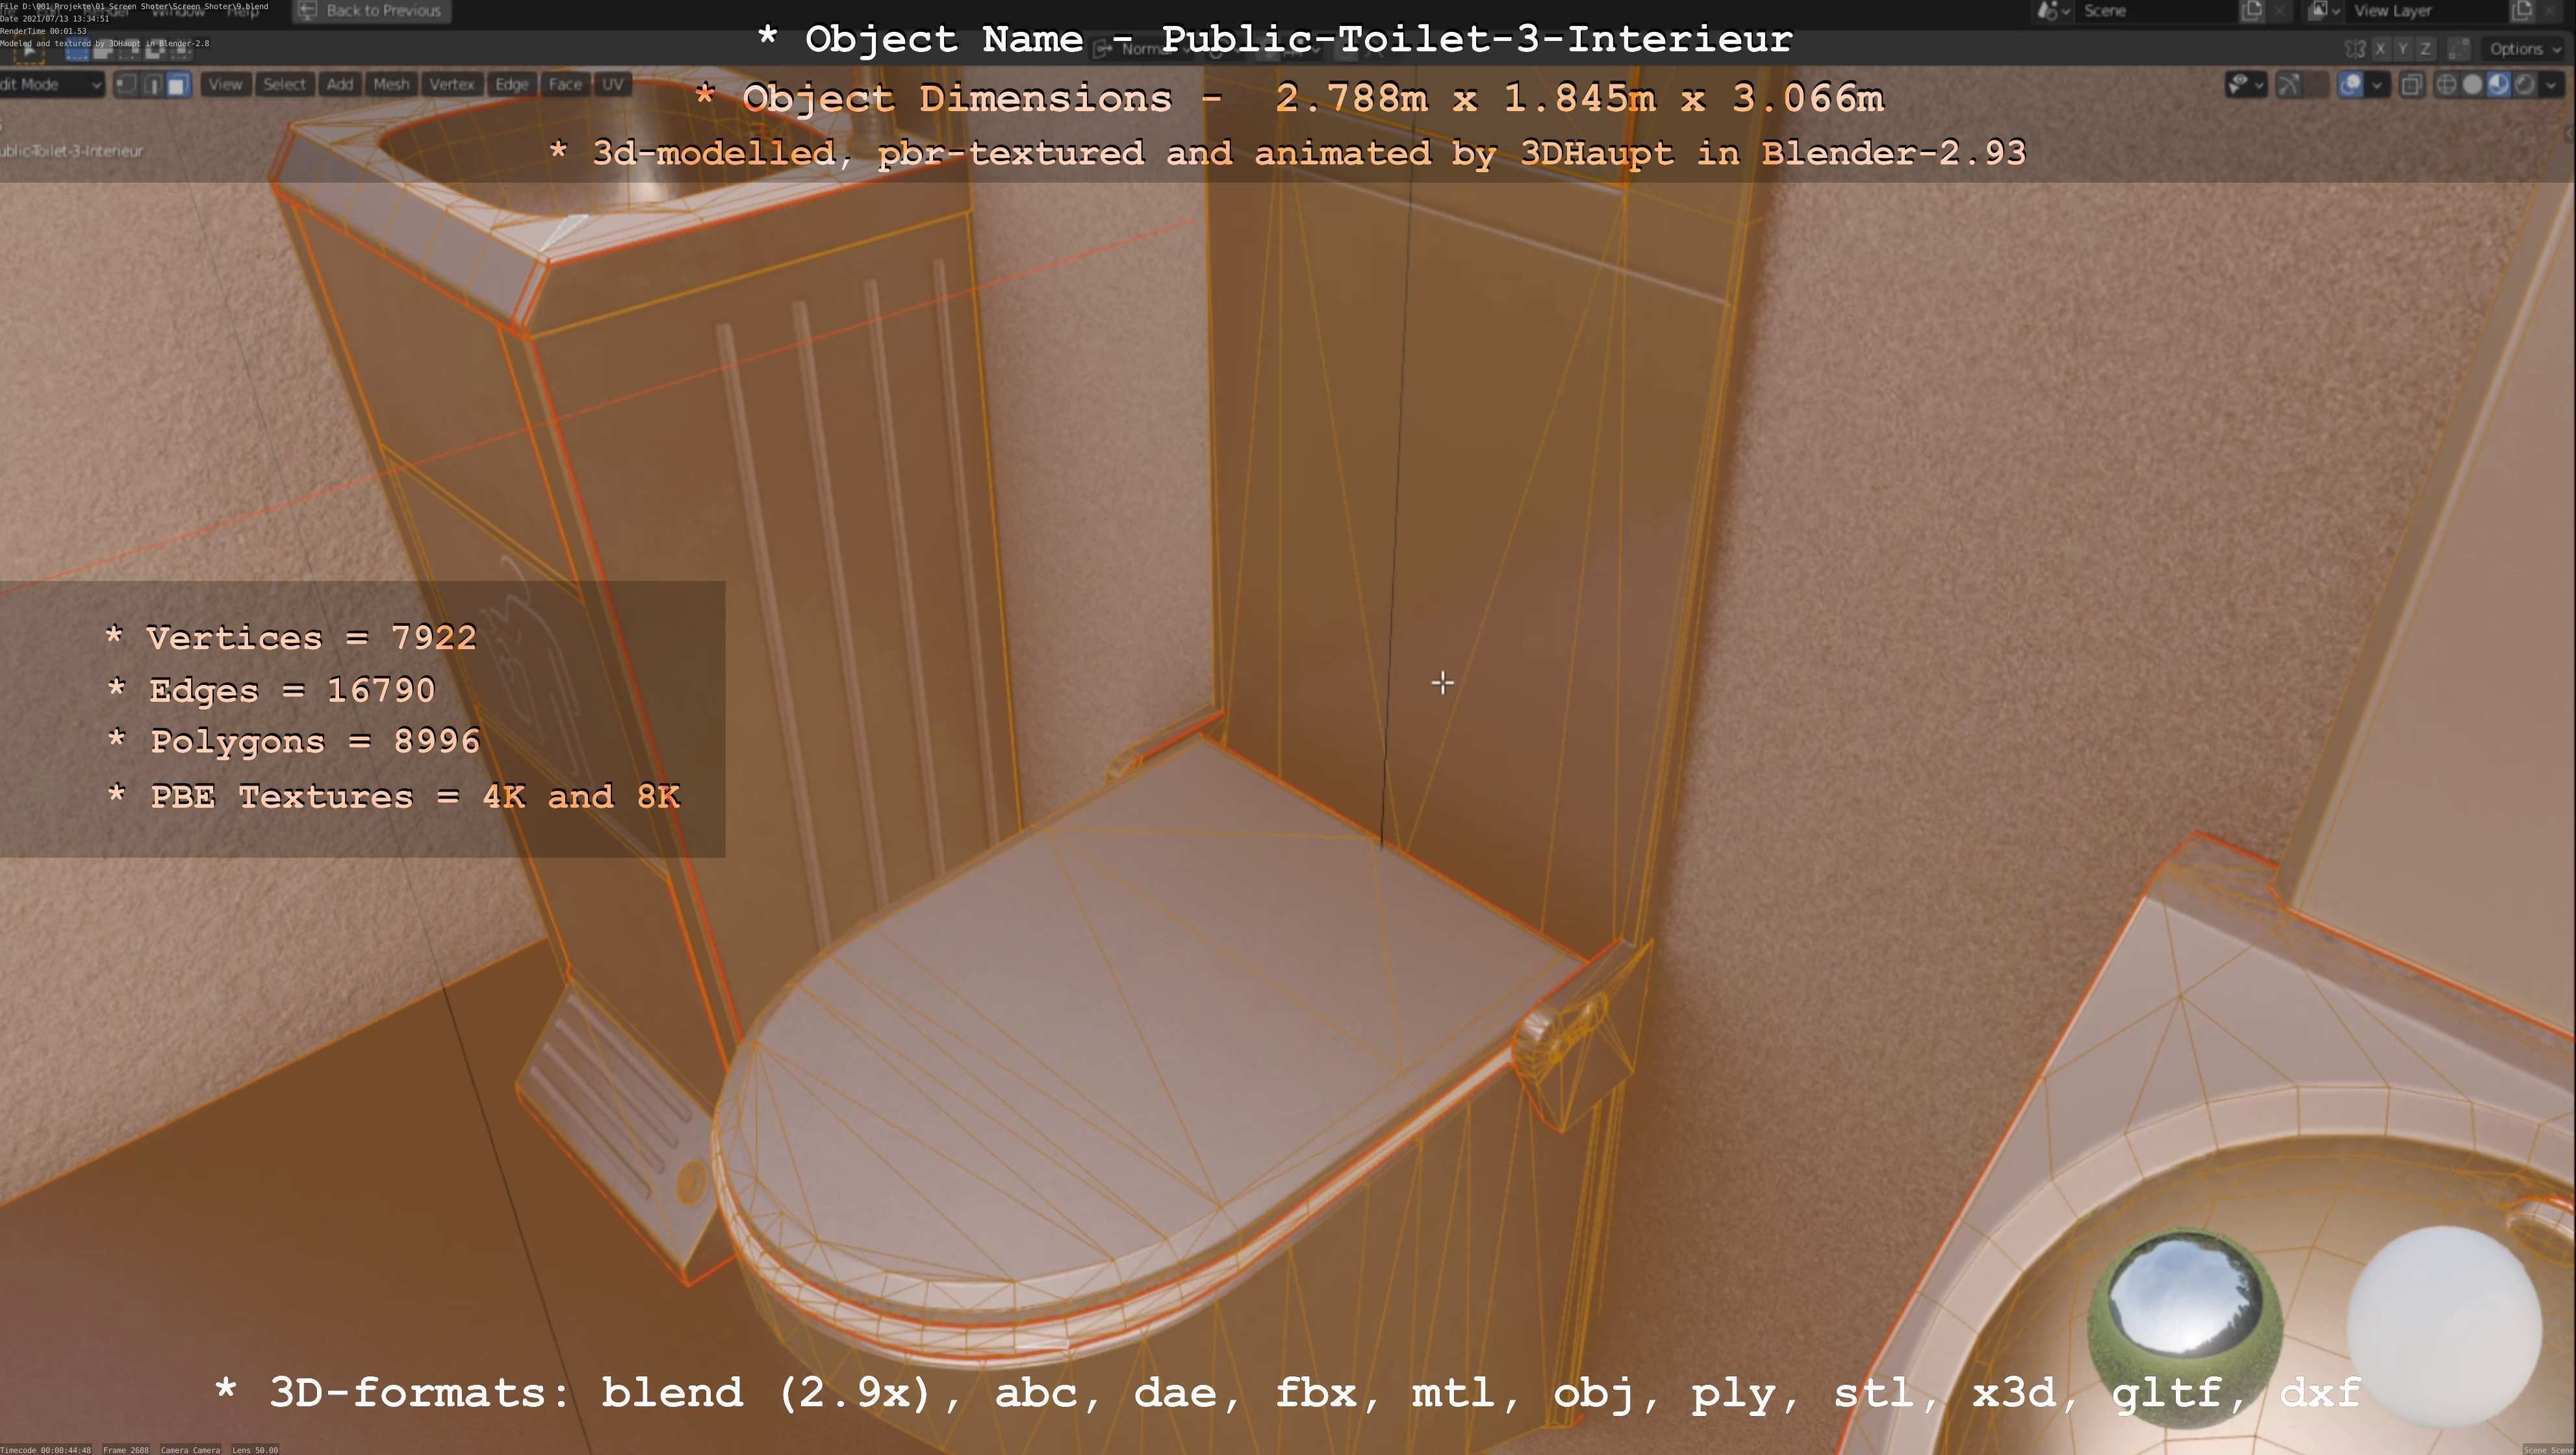Open the Normal transform orientation dropdown

1140,49
